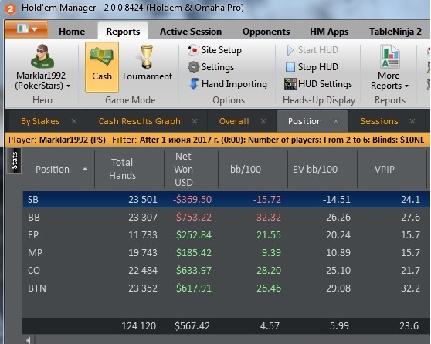The width and height of the screenshot is (431, 344).
Task: Close the Position tab
Action: tap(336, 121)
